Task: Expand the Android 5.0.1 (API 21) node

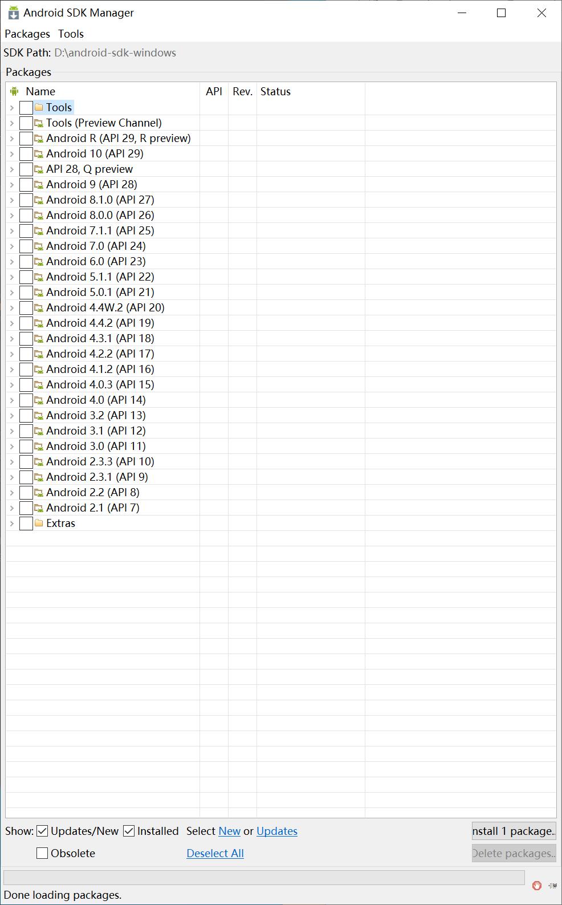Action: pyautogui.click(x=11, y=292)
